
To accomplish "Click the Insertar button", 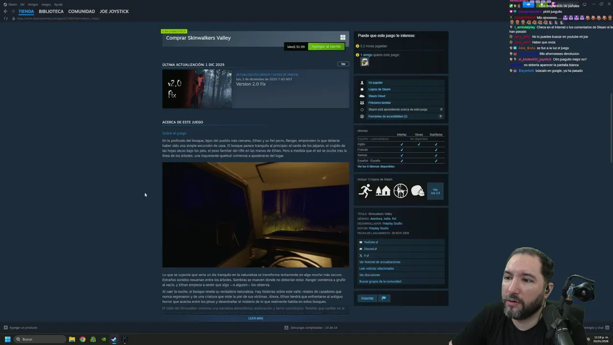I will click(x=367, y=298).
